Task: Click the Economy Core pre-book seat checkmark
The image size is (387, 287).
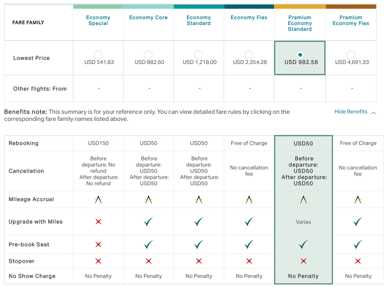Action: [x=149, y=244]
